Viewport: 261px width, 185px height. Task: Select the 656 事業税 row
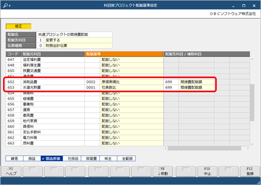pos(128,104)
